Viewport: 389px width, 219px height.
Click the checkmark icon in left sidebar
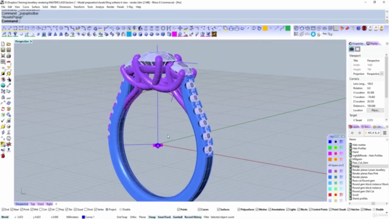click(x=3, y=120)
